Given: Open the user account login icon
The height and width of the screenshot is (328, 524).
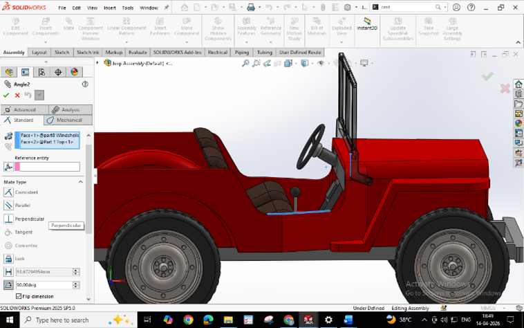Looking at the screenshot, I should (x=456, y=7).
